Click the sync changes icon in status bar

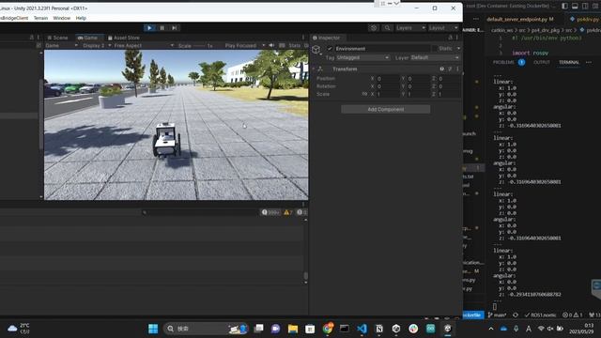tap(516, 315)
